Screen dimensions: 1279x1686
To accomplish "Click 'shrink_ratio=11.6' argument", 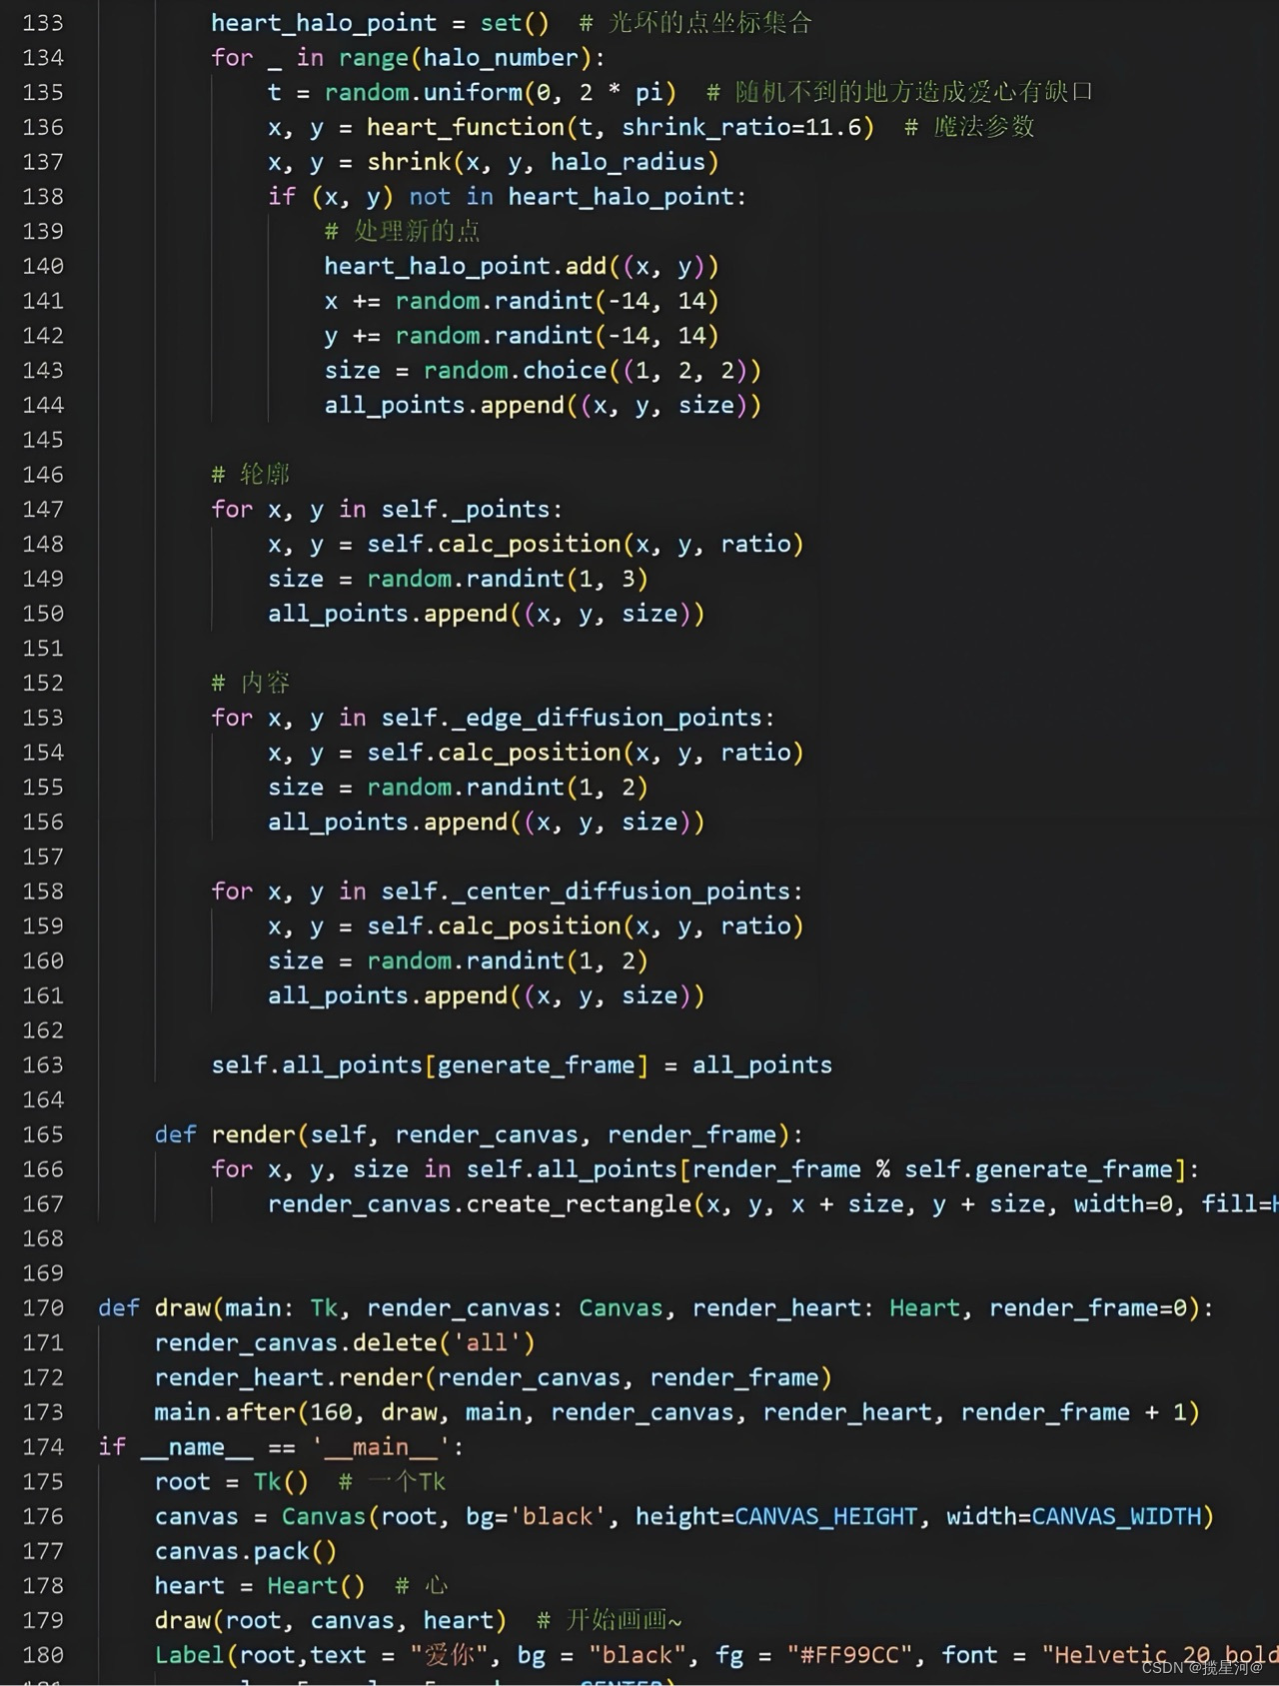I will coord(741,127).
